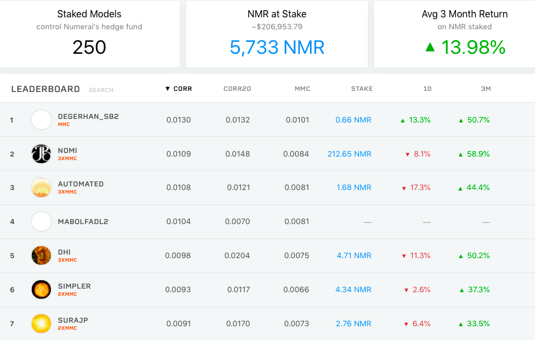Viewport: 535px width, 340px height.
Task: Click DHI's sunflower avatar
Action: pos(41,256)
